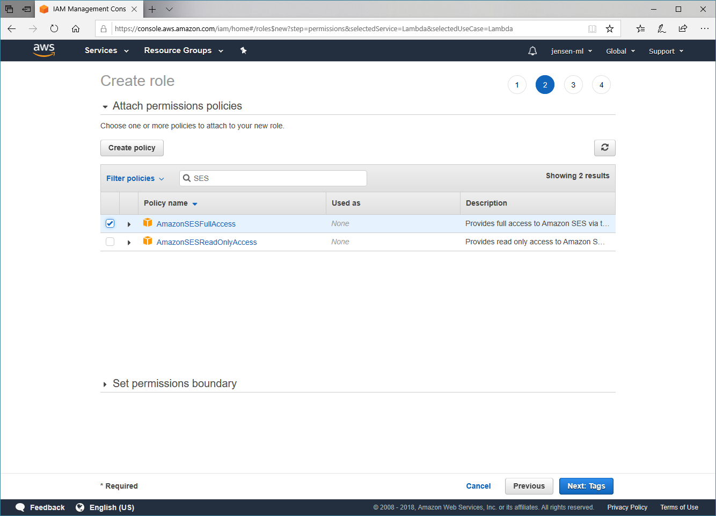Expand the AmazonSESFullAccess row details
Screen dimensions: 716x516
pos(129,224)
